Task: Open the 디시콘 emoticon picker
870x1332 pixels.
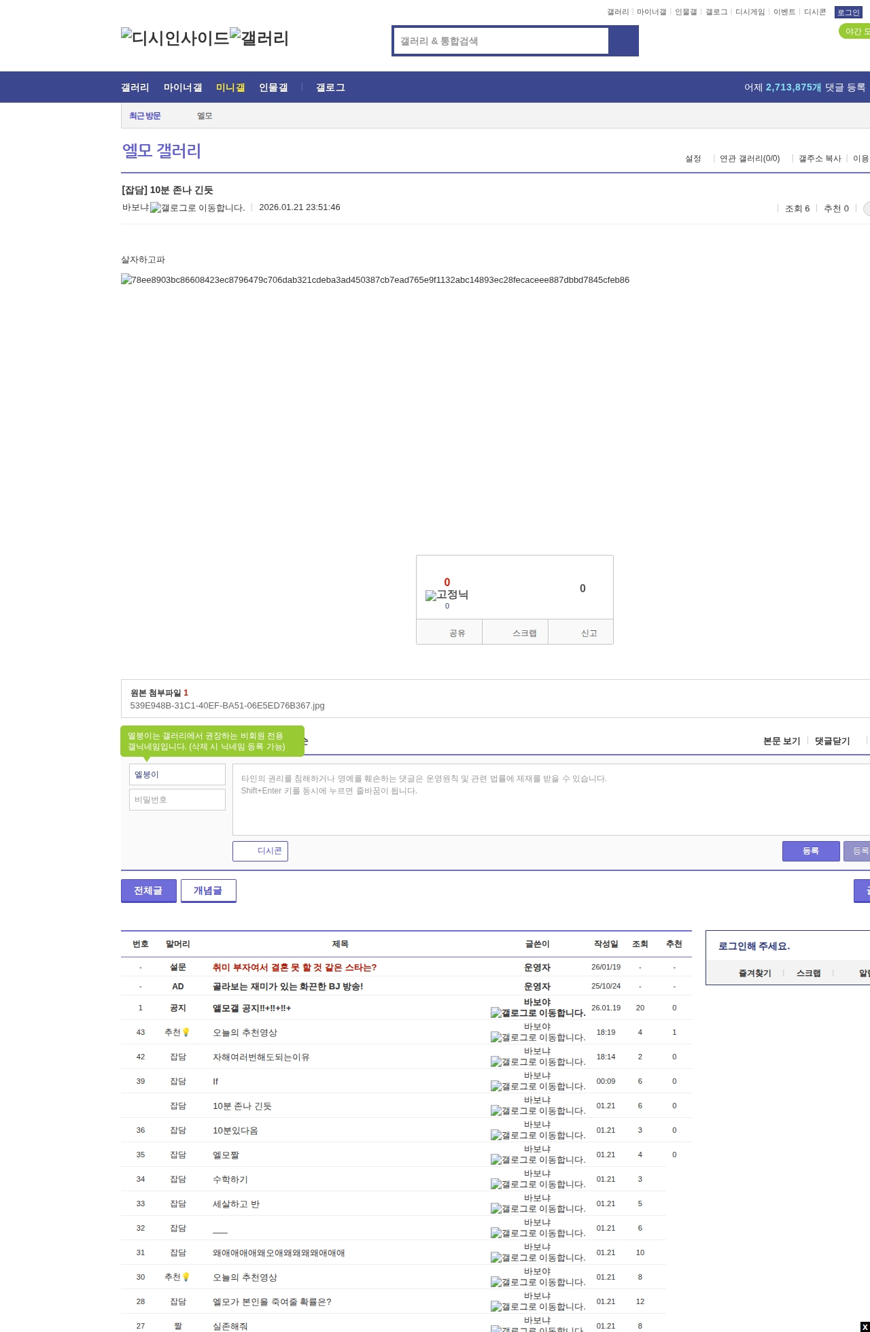Action: pos(260,851)
